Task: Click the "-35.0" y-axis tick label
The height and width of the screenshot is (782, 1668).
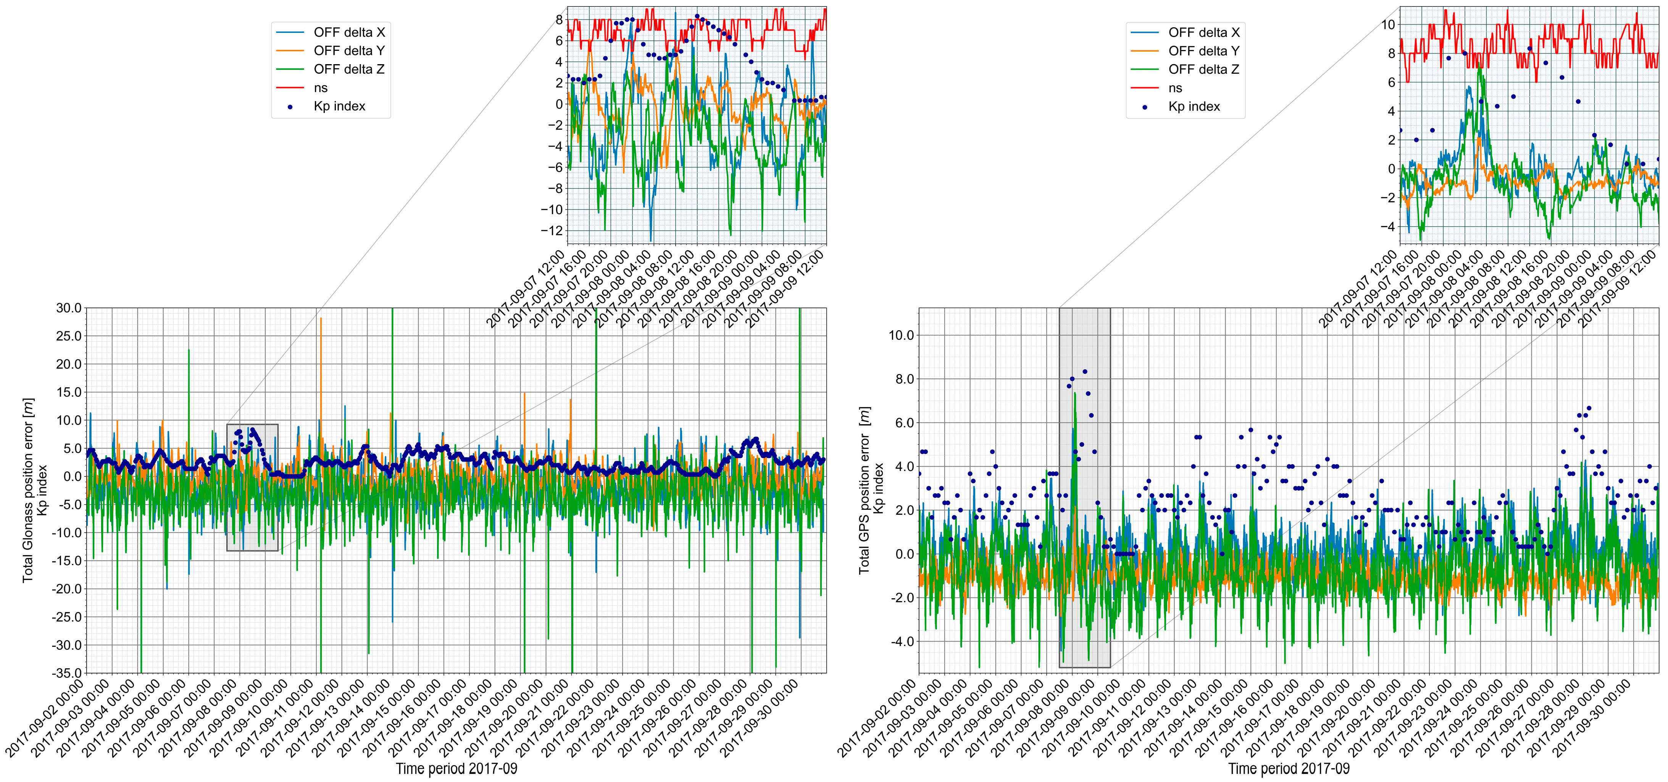Action: pyautogui.click(x=67, y=672)
